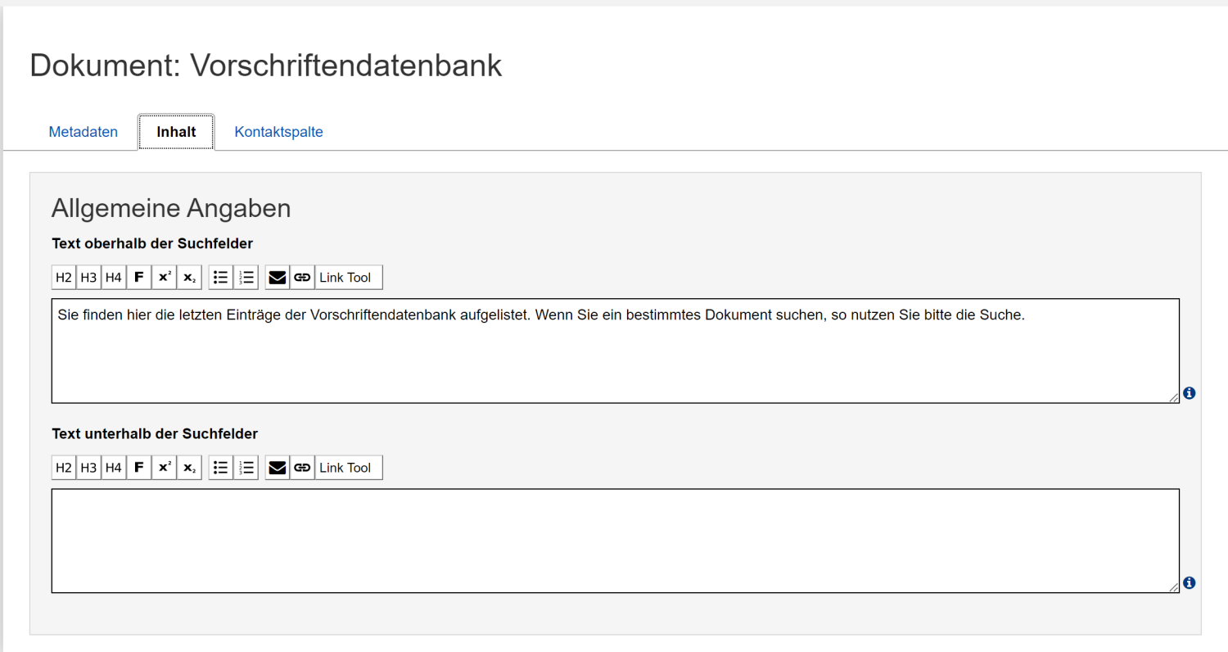Open Link Tool above the upper text field

point(348,277)
